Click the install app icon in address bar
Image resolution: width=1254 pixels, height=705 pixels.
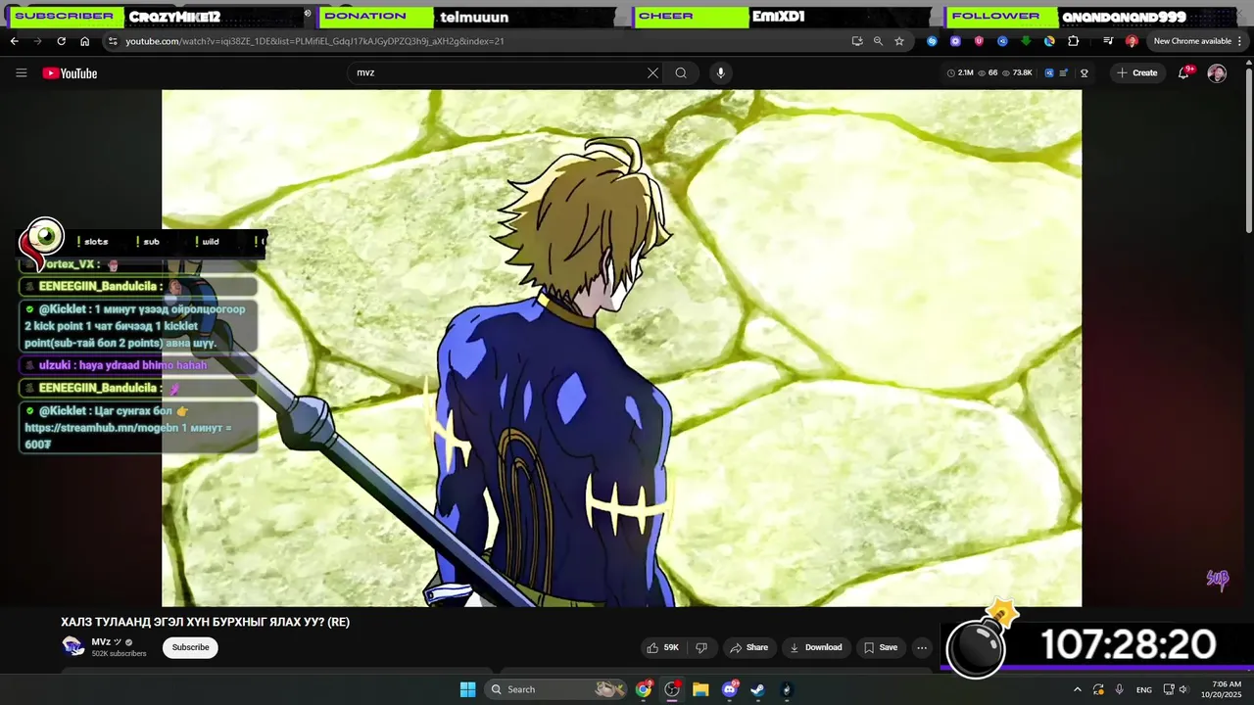point(857,41)
